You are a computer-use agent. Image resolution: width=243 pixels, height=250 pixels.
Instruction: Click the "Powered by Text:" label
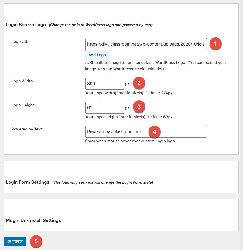pyautogui.click(x=27, y=129)
